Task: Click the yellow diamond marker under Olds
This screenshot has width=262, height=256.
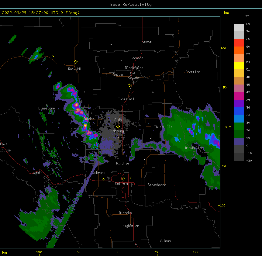Action: [x=118, y=127]
